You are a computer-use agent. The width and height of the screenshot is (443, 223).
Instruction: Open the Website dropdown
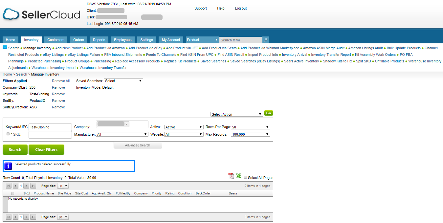point(184,134)
